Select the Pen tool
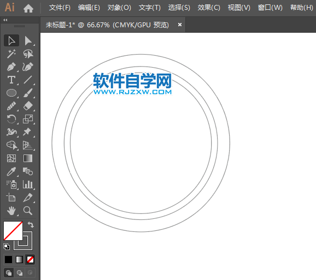The image size is (316, 280). 11,67
